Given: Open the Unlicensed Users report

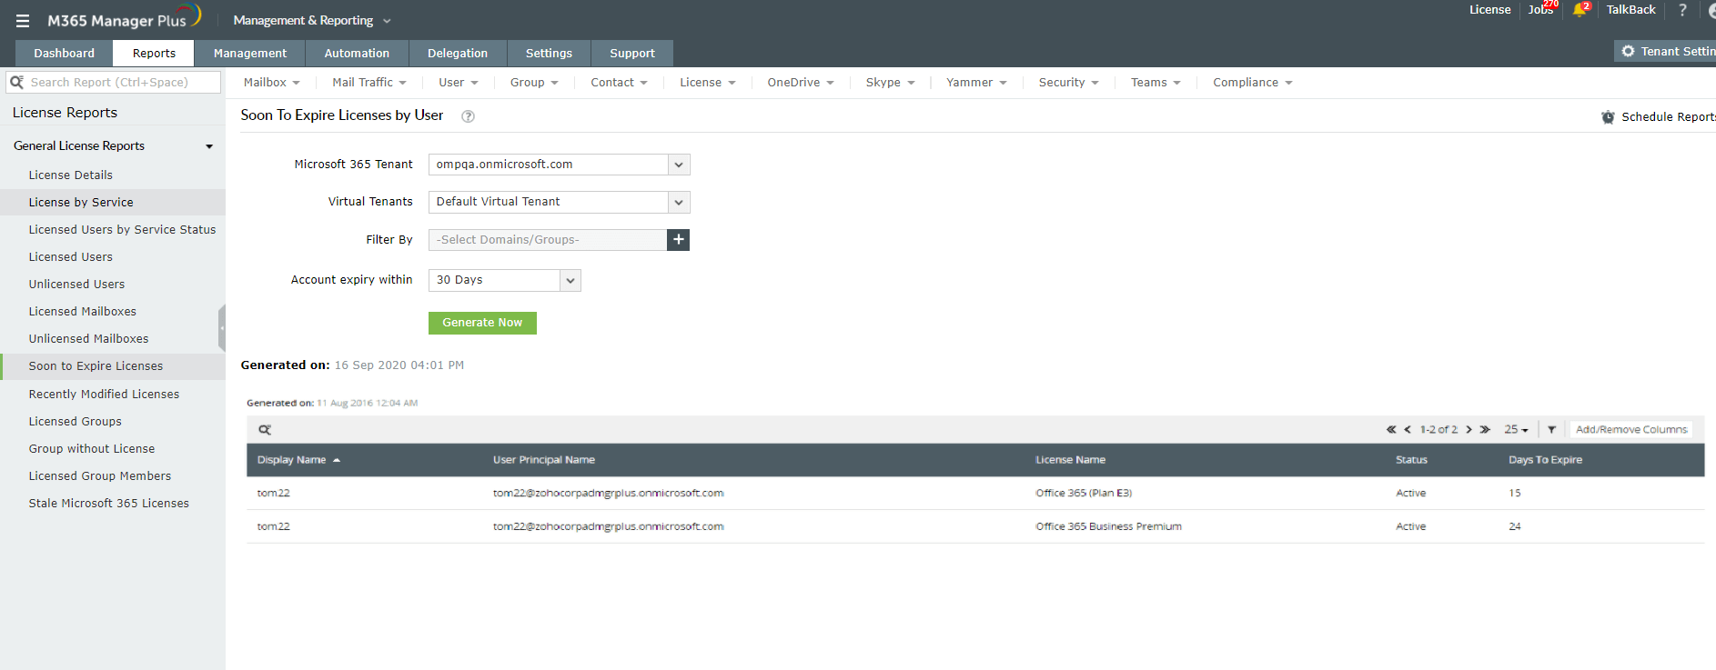Looking at the screenshot, I should click(76, 285).
